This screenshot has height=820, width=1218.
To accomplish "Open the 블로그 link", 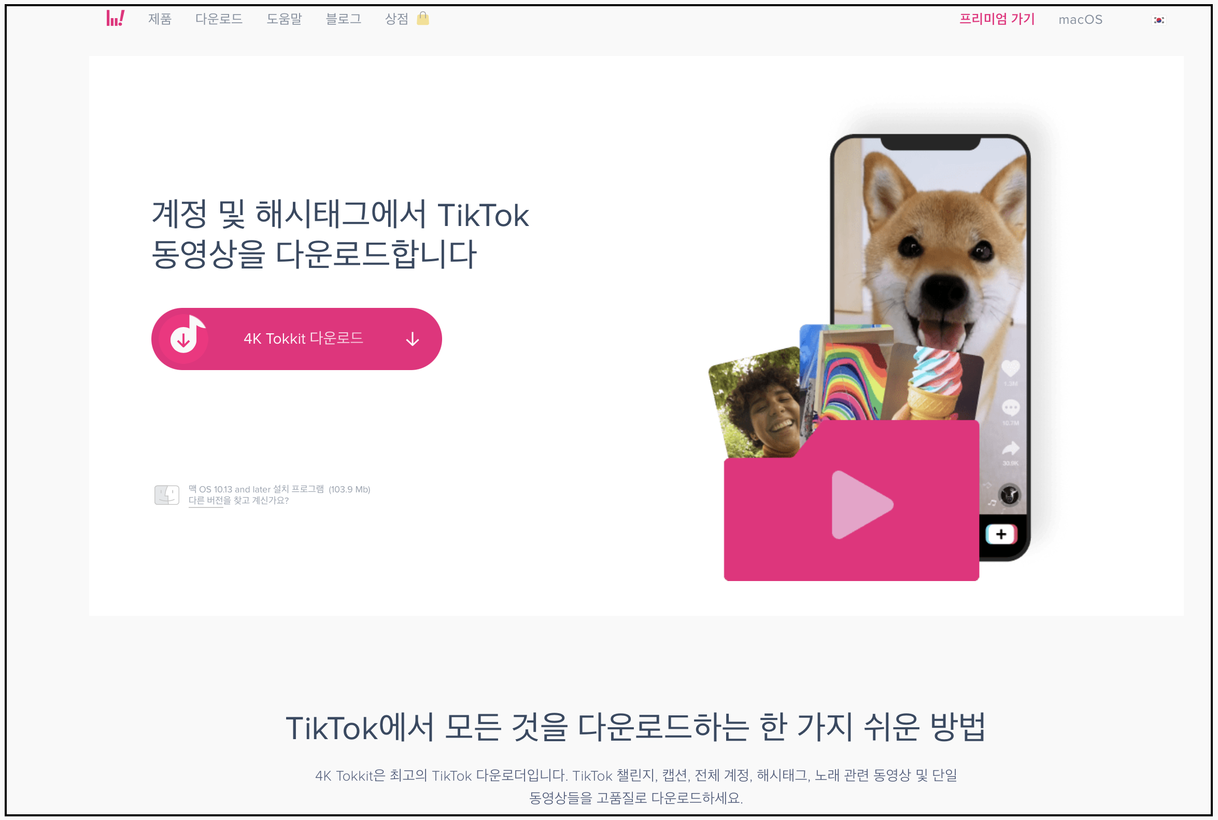I will pyautogui.click(x=343, y=19).
